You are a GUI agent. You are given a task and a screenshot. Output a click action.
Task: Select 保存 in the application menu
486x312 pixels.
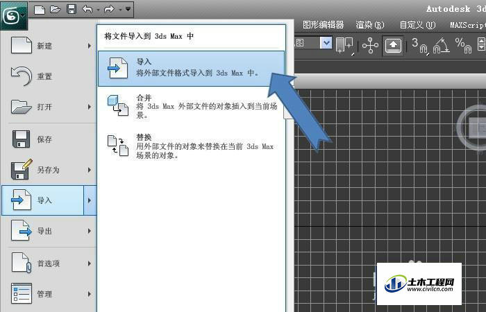(49, 139)
